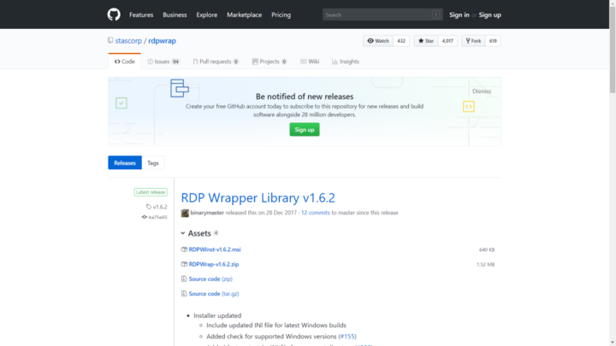
Task: Download Source code (tar.gz)
Action: tap(214, 293)
